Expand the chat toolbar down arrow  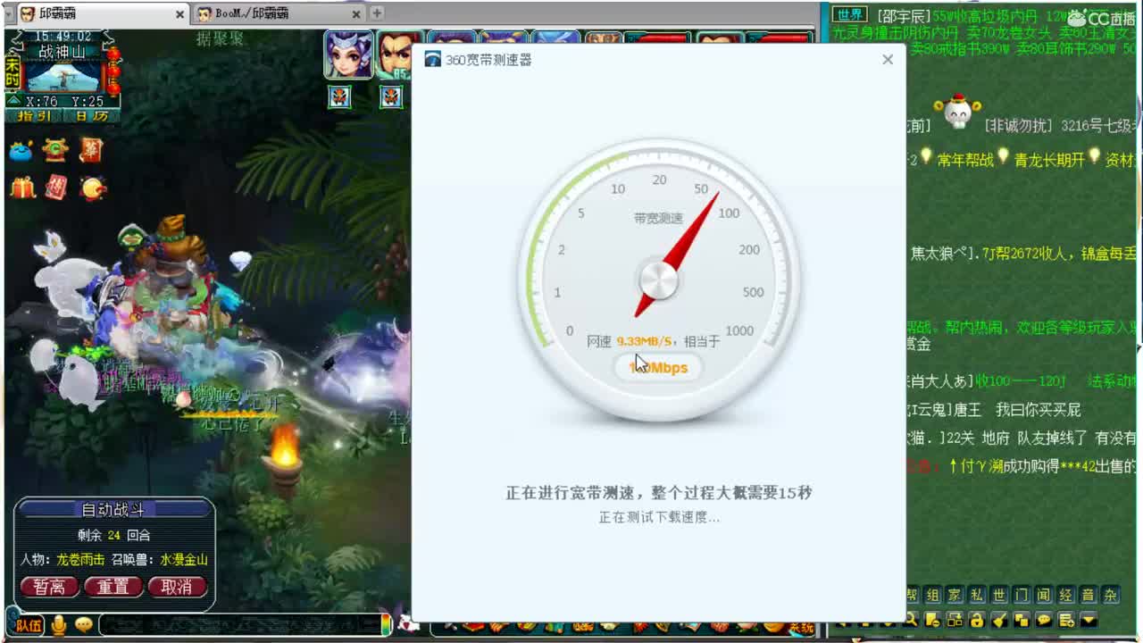(1089, 619)
